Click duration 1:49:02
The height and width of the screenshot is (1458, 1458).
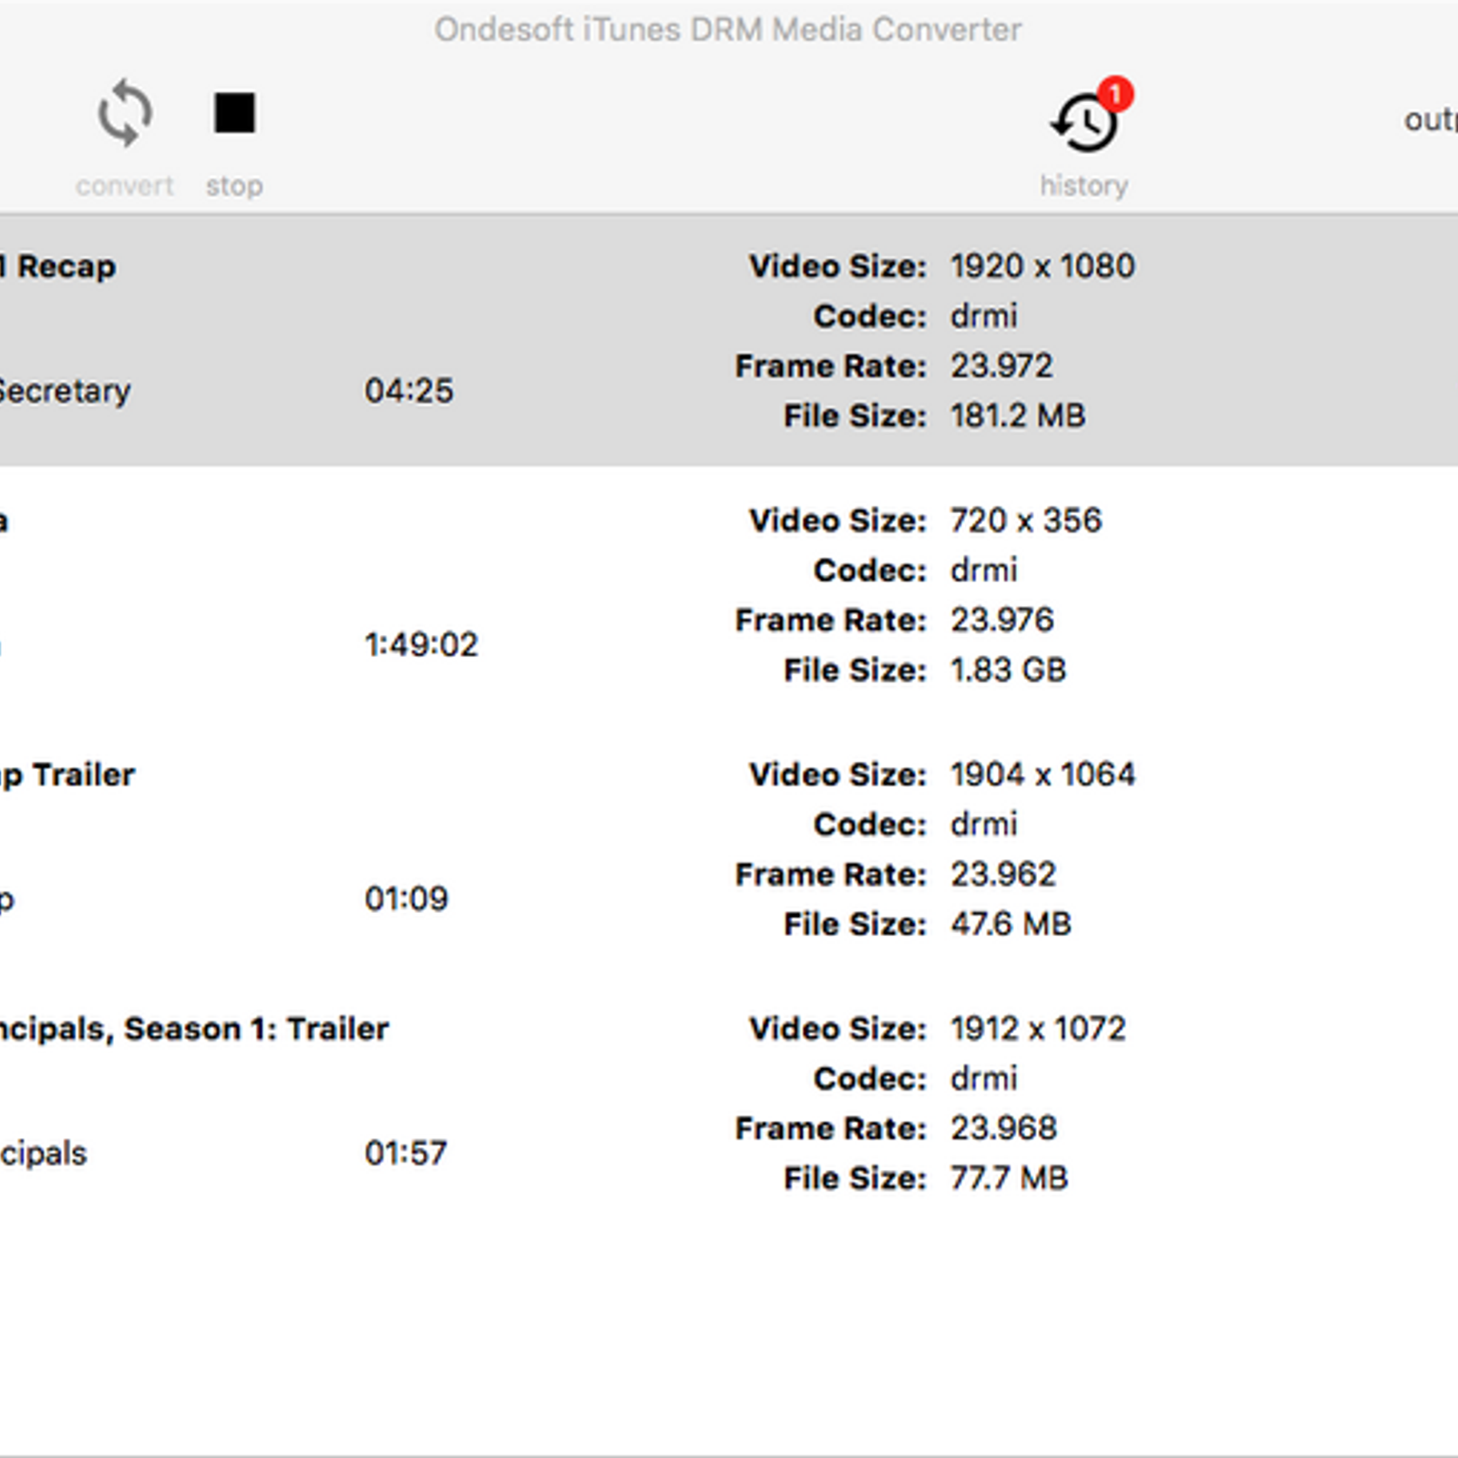point(421,645)
